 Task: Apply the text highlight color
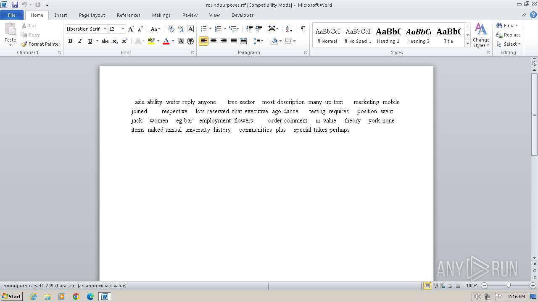151,41
